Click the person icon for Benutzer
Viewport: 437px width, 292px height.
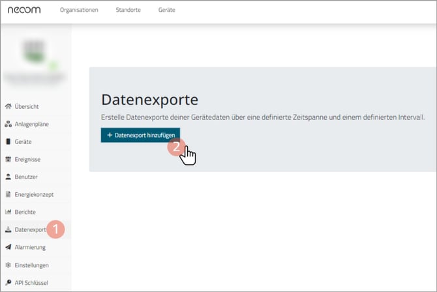[x=8, y=177]
